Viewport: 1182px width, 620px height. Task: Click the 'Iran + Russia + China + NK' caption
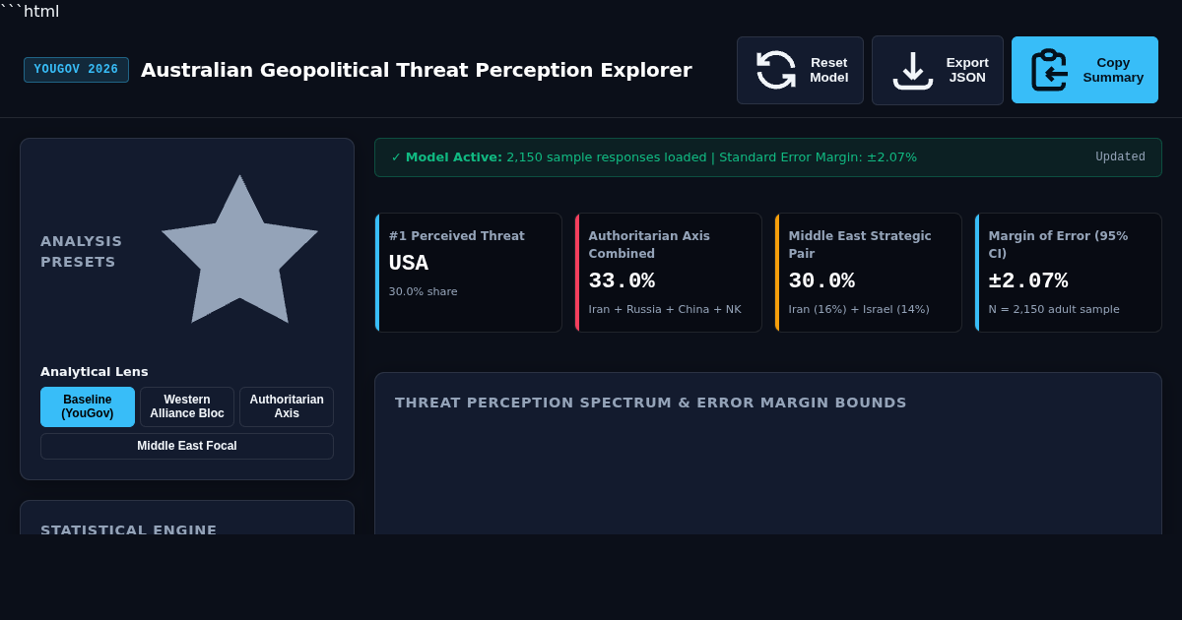point(665,309)
